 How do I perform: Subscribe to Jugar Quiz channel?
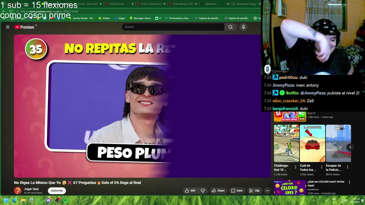coord(57,191)
